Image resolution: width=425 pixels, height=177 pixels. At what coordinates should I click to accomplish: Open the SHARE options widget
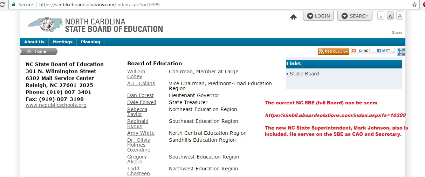pos(373,51)
